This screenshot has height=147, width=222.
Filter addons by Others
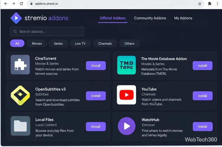click(x=129, y=44)
